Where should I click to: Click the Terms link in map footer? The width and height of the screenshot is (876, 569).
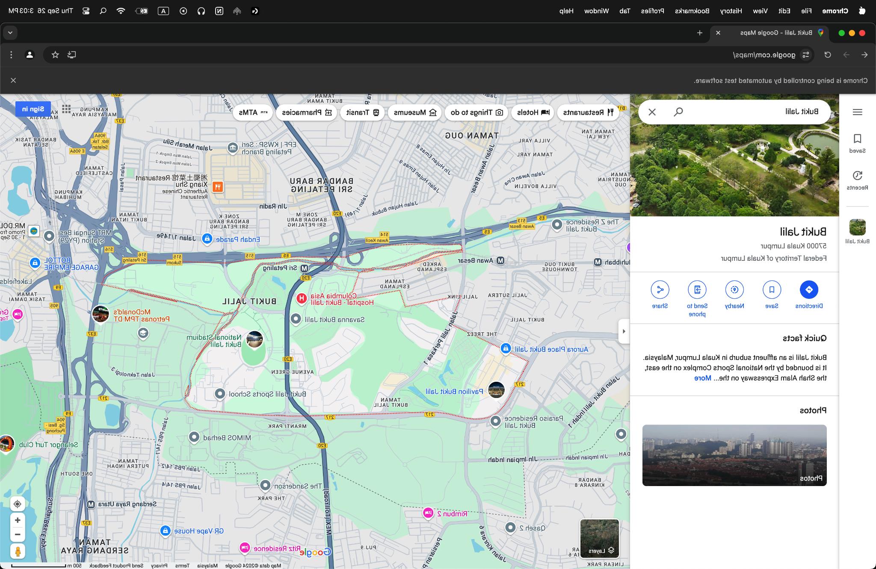point(182,566)
